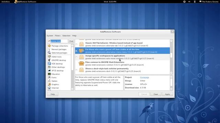Click the clock in the top bar

click(x=110, y=2)
